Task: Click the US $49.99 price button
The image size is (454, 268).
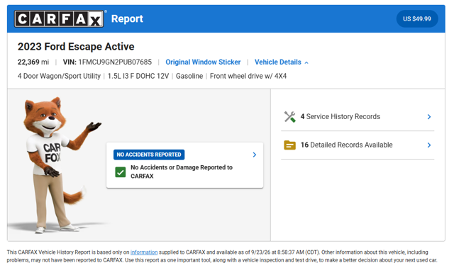Action: coord(417,19)
